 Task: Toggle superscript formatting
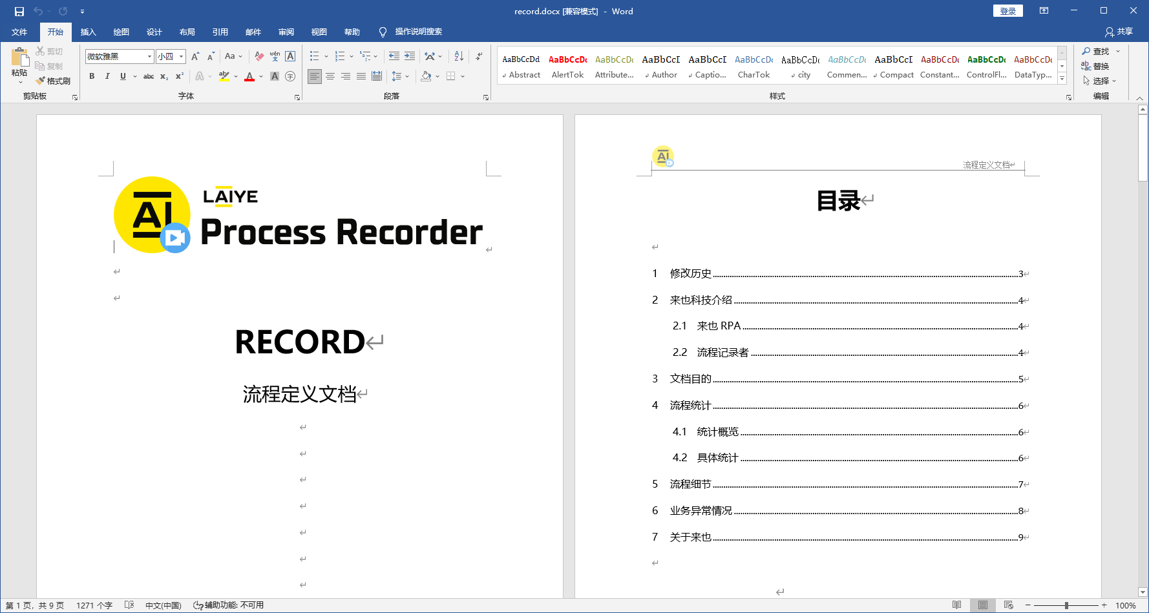coord(180,76)
